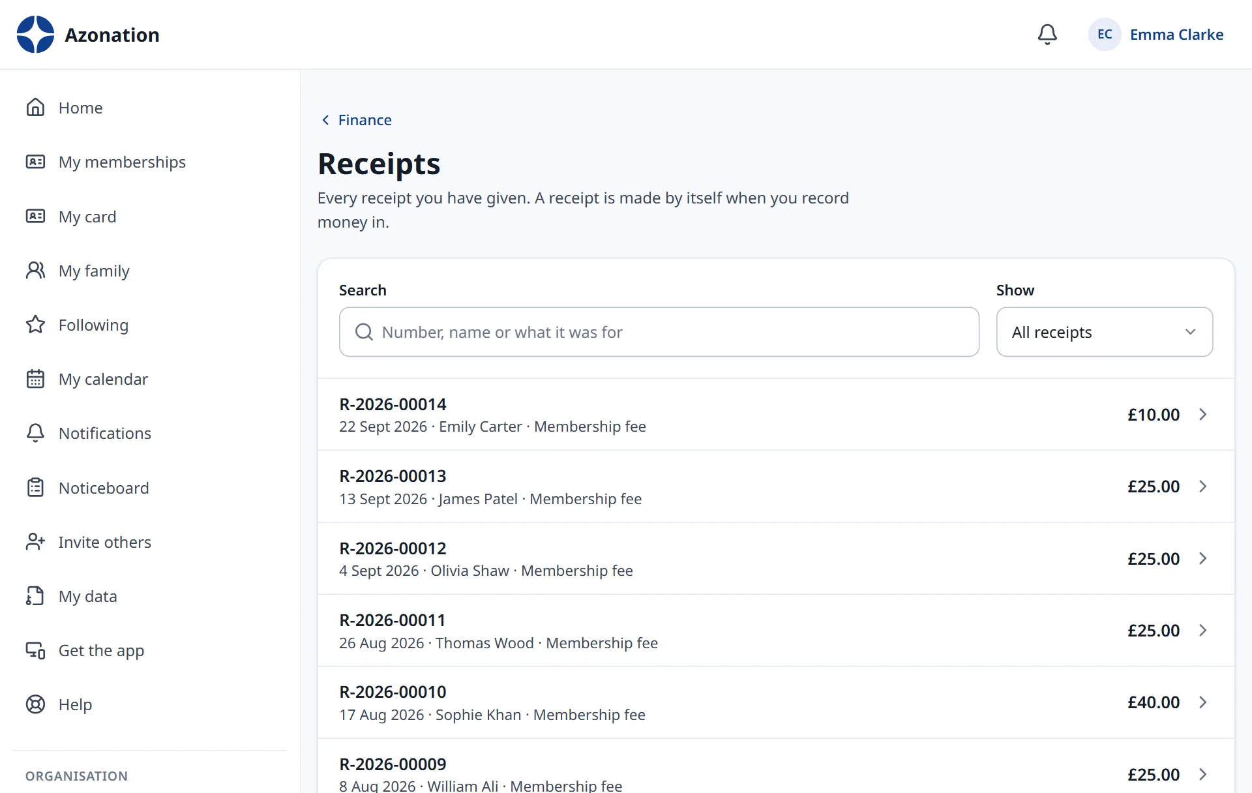Click the My family people icon
The height and width of the screenshot is (793, 1252).
coord(35,271)
